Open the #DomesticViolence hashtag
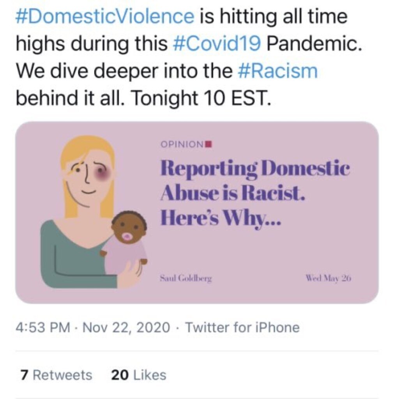The height and width of the screenshot is (399, 394). click(104, 16)
